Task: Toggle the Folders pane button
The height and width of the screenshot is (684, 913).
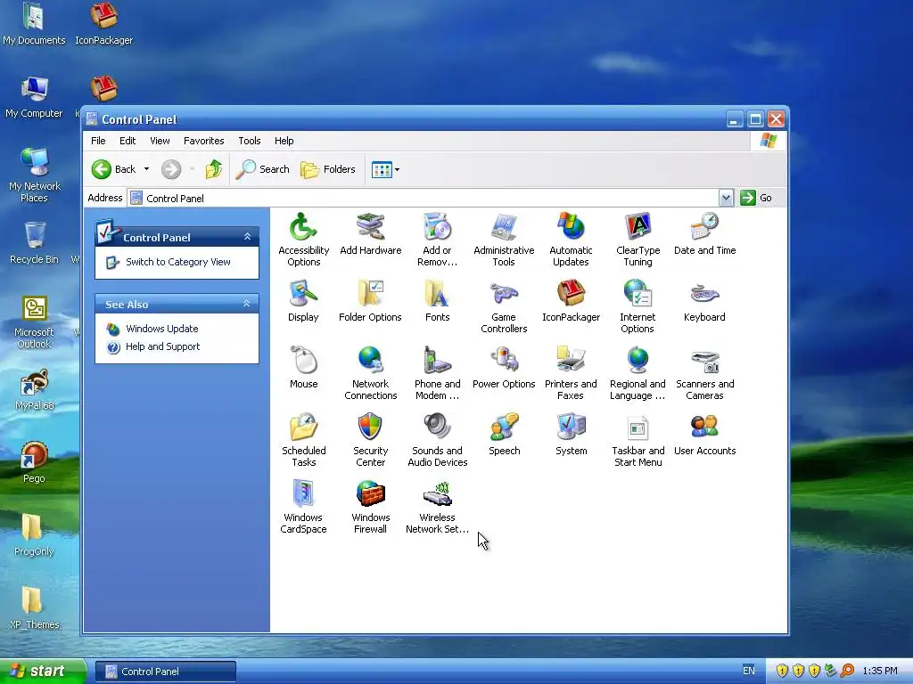Action: pyautogui.click(x=328, y=169)
